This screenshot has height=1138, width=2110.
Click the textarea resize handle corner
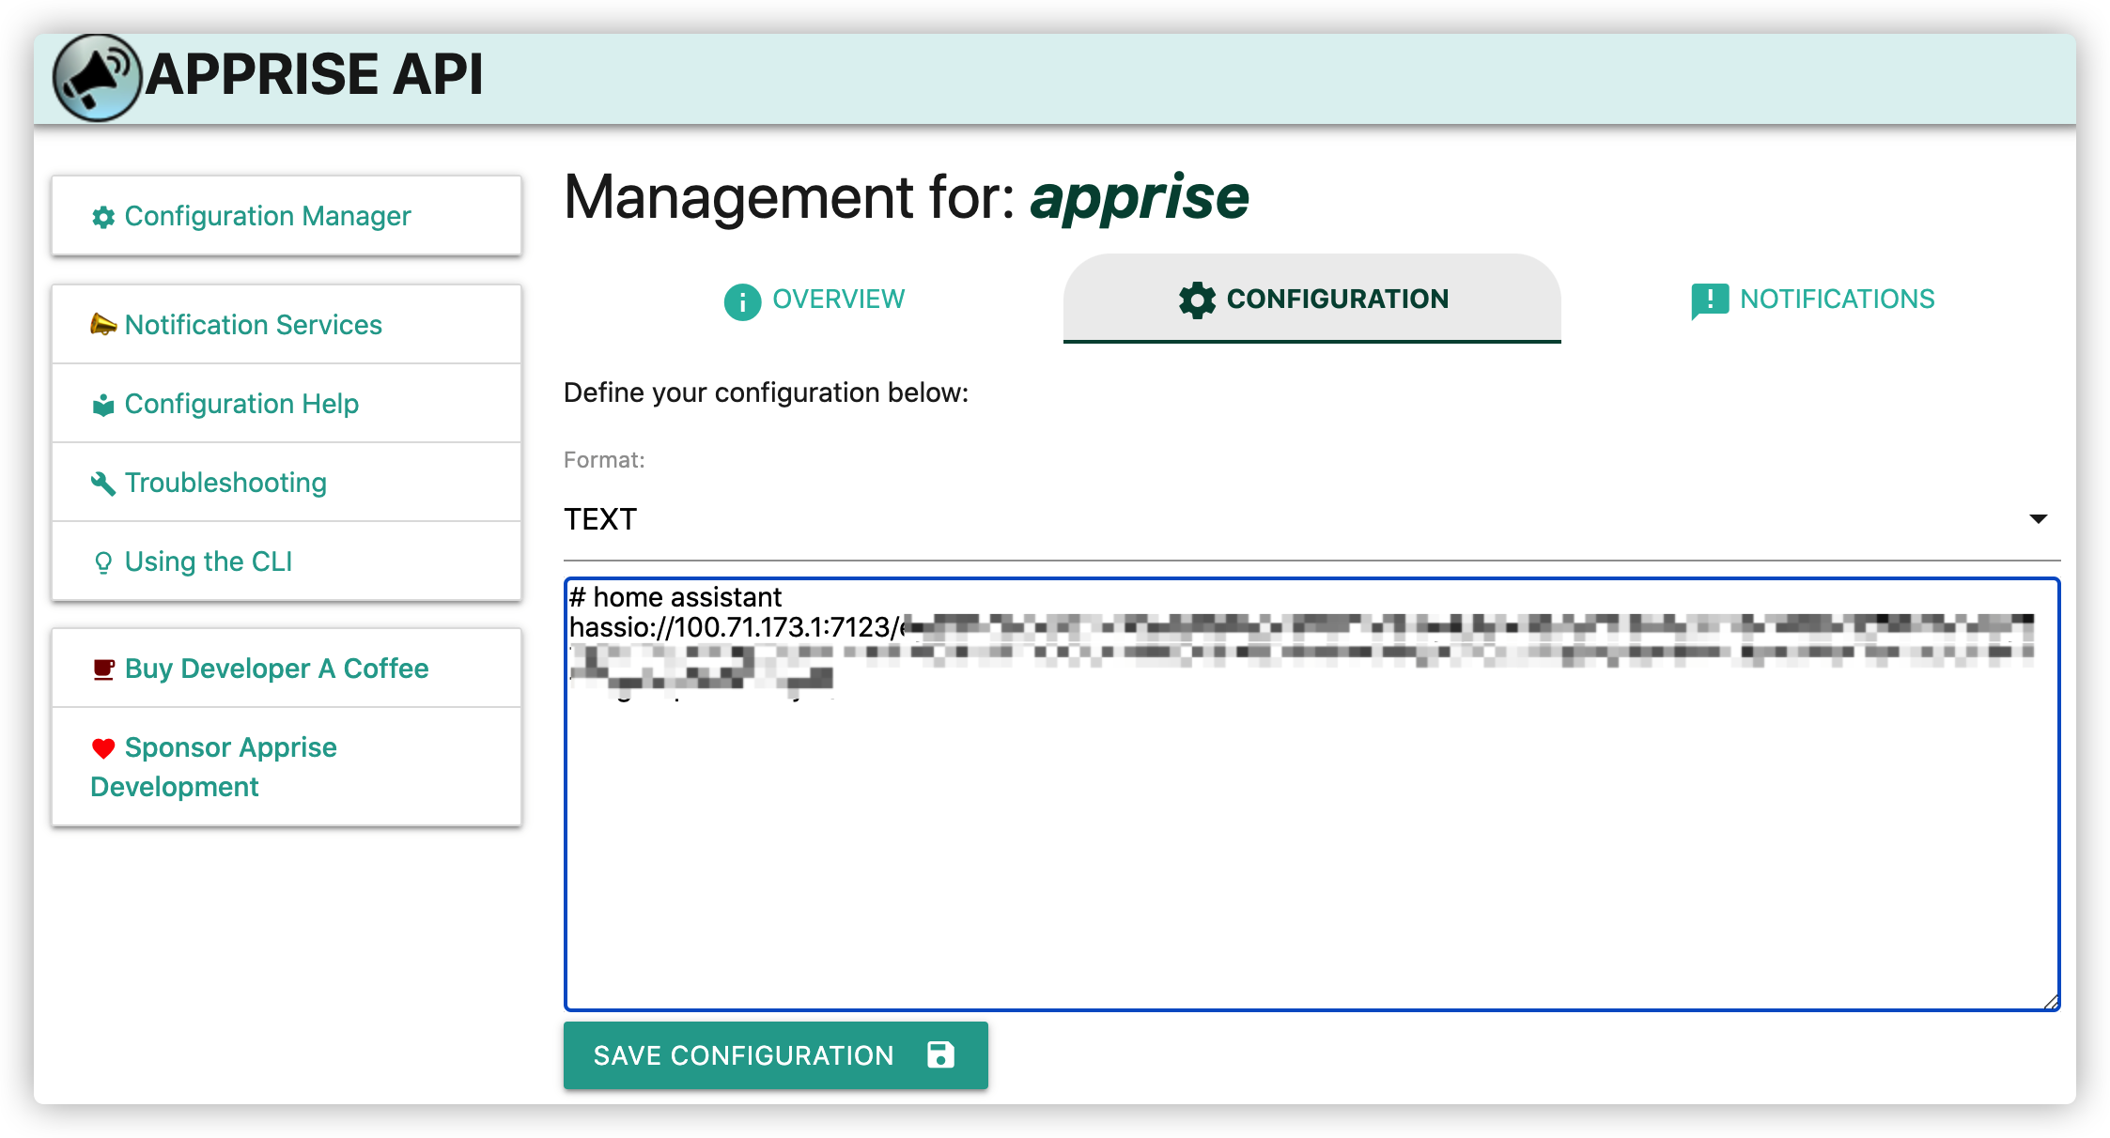(2051, 1002)
